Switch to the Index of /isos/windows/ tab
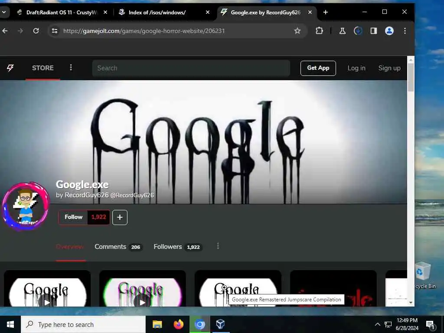Viewport: 444px width, 333px height. [x=157, y=13]
